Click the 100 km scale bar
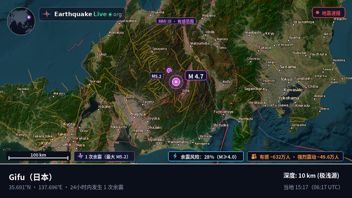The image size is (352, 198). click(x=38, y=156)
